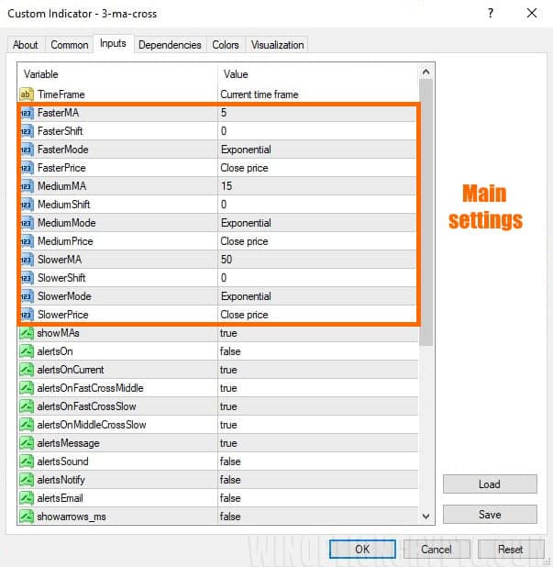Click the showMAs value true
The height and width of the screenshot is (567, 553).
click(x=228, y=333)
